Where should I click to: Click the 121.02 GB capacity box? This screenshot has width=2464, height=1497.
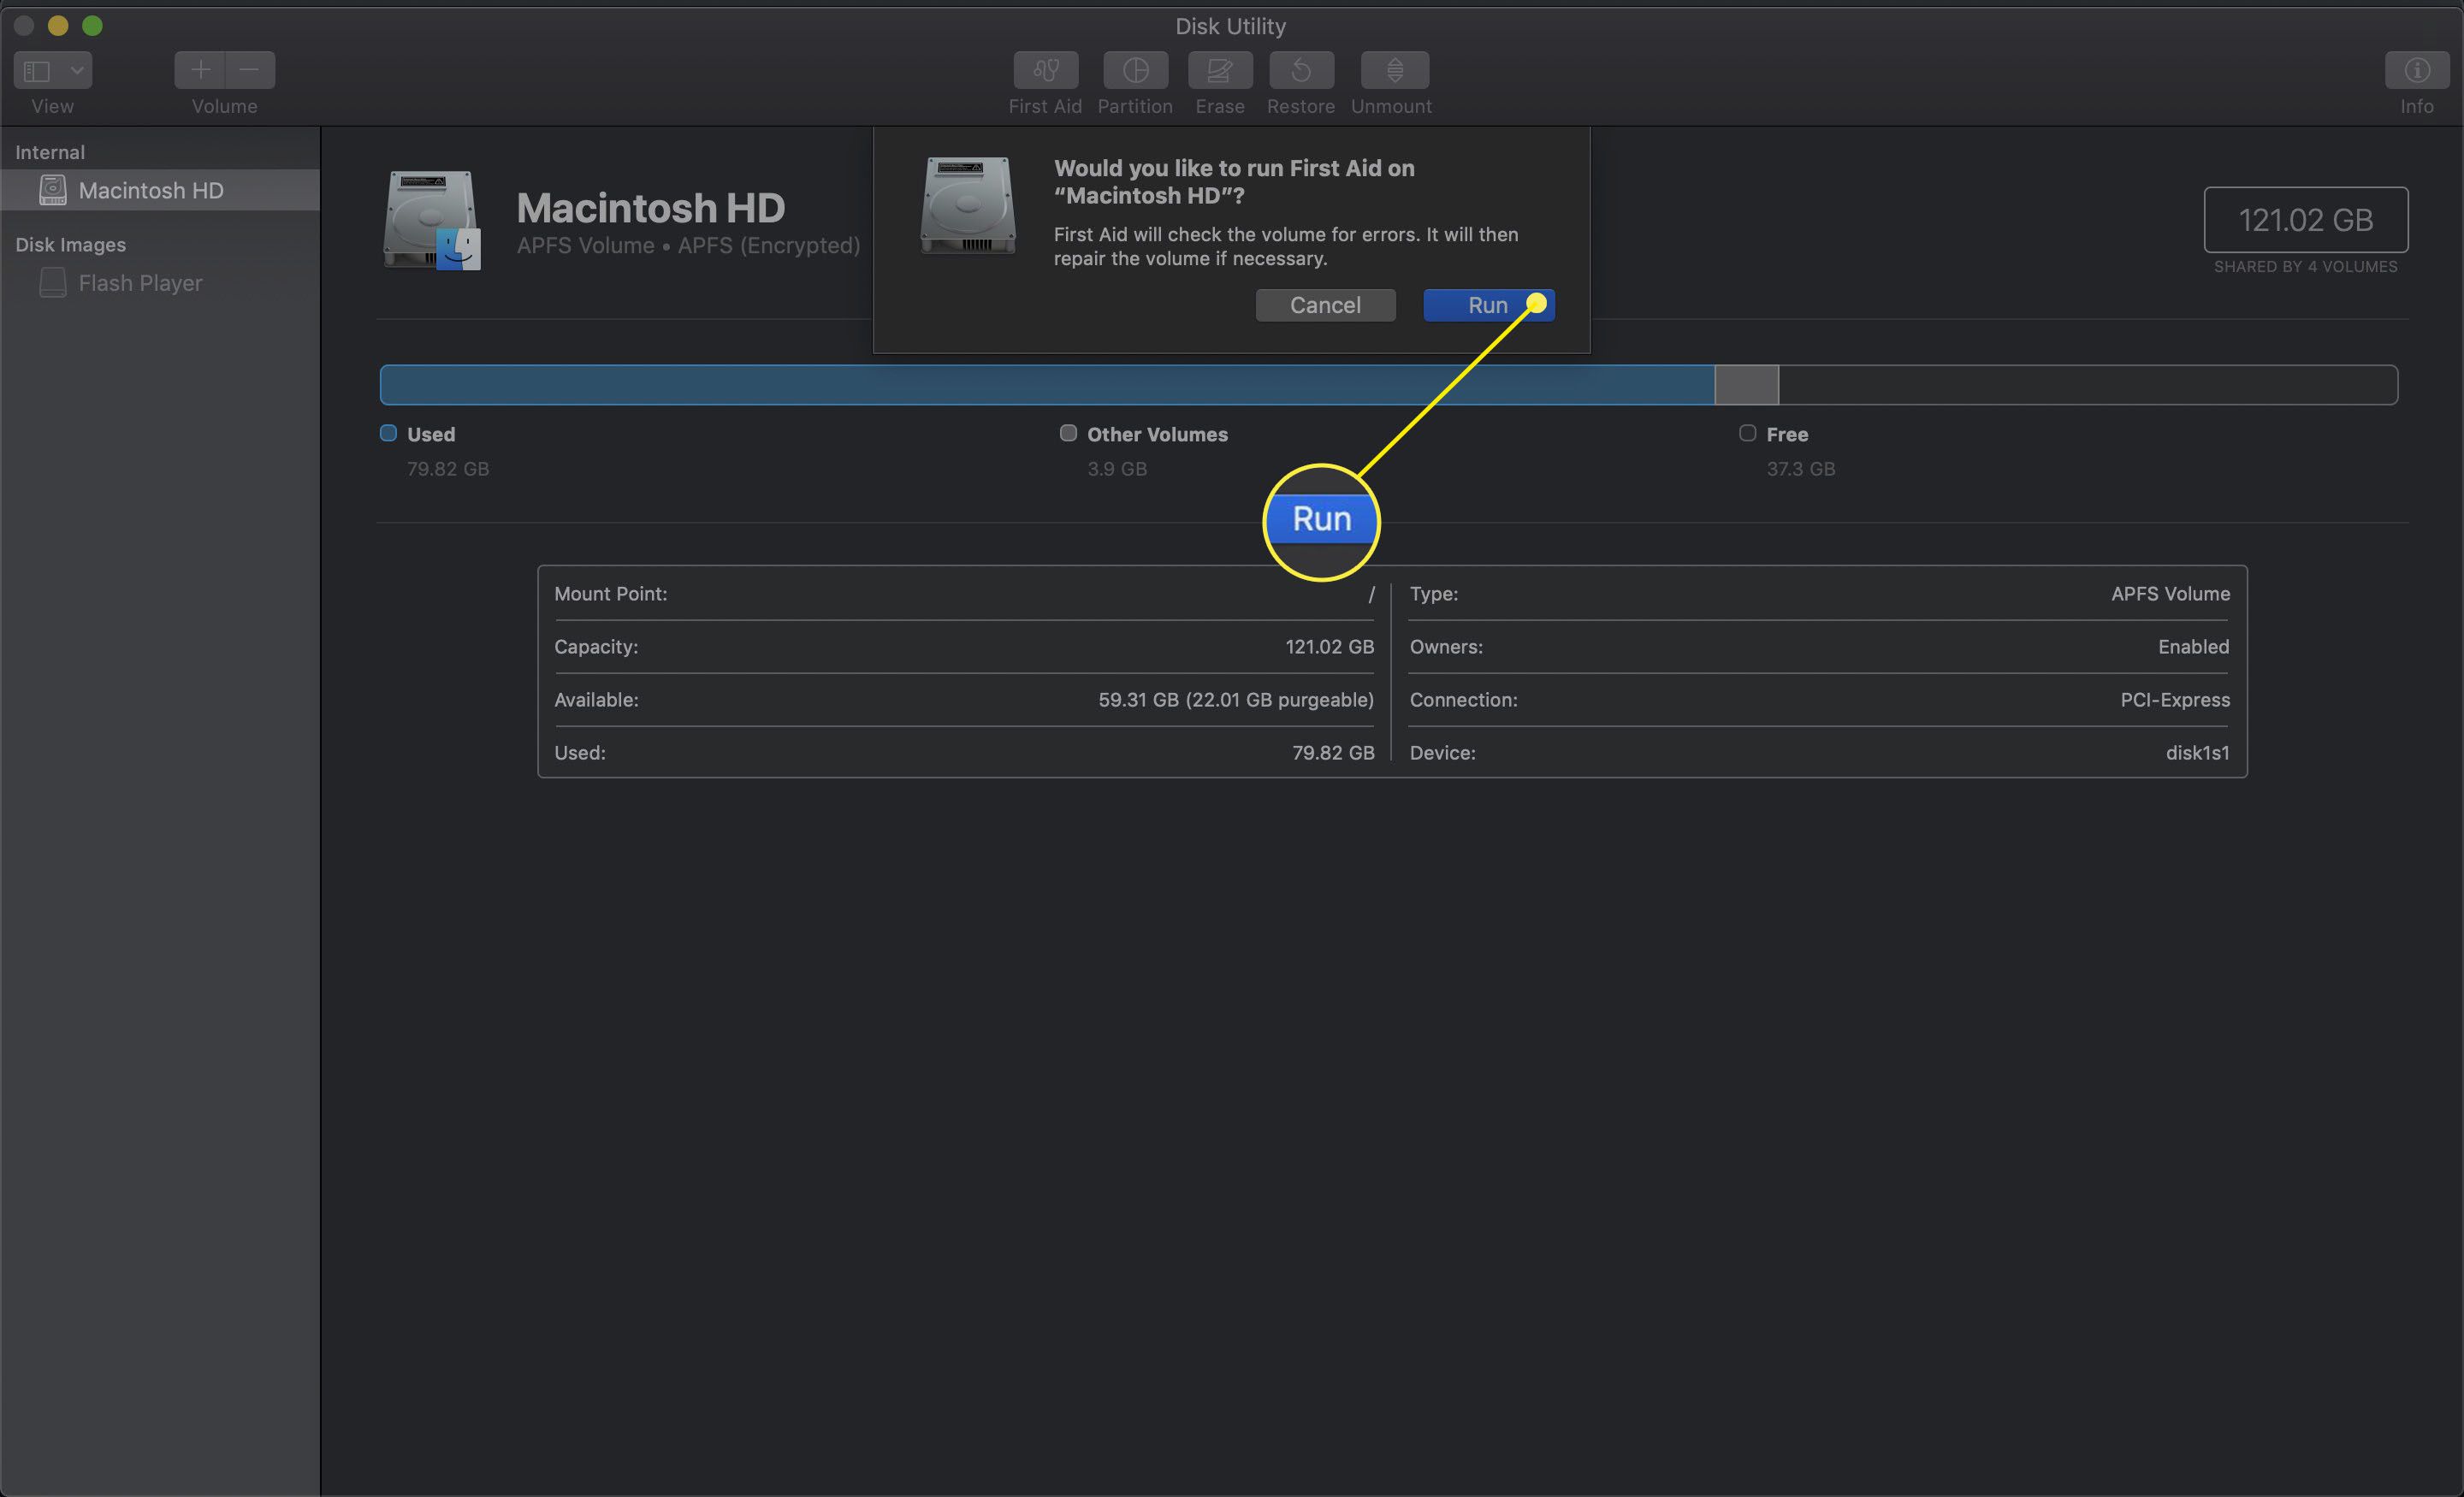(2305, 220)
